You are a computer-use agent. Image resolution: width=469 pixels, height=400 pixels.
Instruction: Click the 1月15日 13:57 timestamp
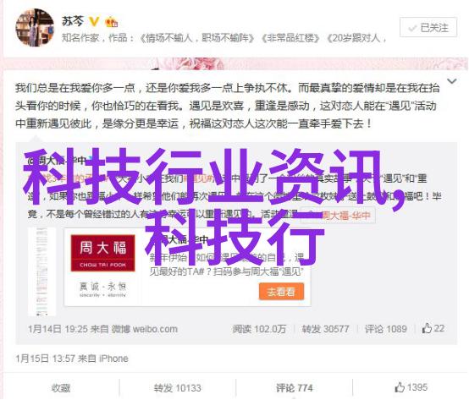tap(45, 359)
